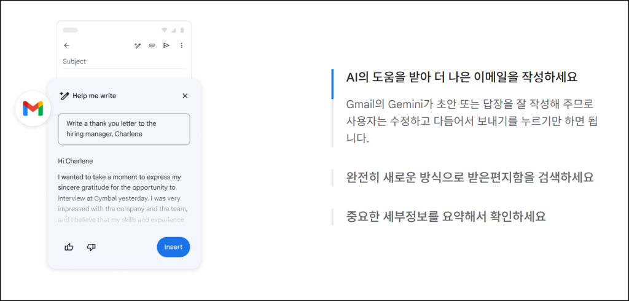Select the 'AI의 도움을 받아 더 나은 이메일을 작성하세요' tab

(462, 77)
